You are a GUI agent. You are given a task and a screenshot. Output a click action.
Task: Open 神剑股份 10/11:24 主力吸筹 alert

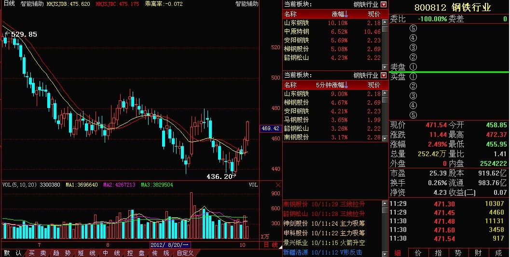click(324, 224)
